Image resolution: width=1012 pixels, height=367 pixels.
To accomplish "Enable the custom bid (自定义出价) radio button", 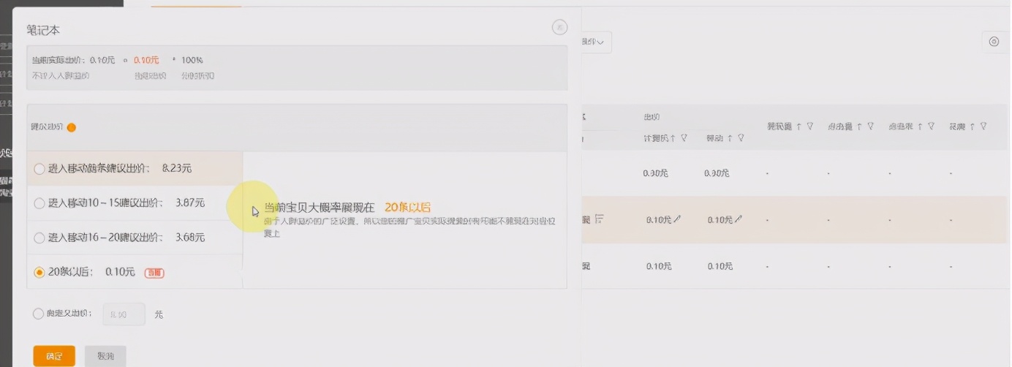I will coord(39,314).
